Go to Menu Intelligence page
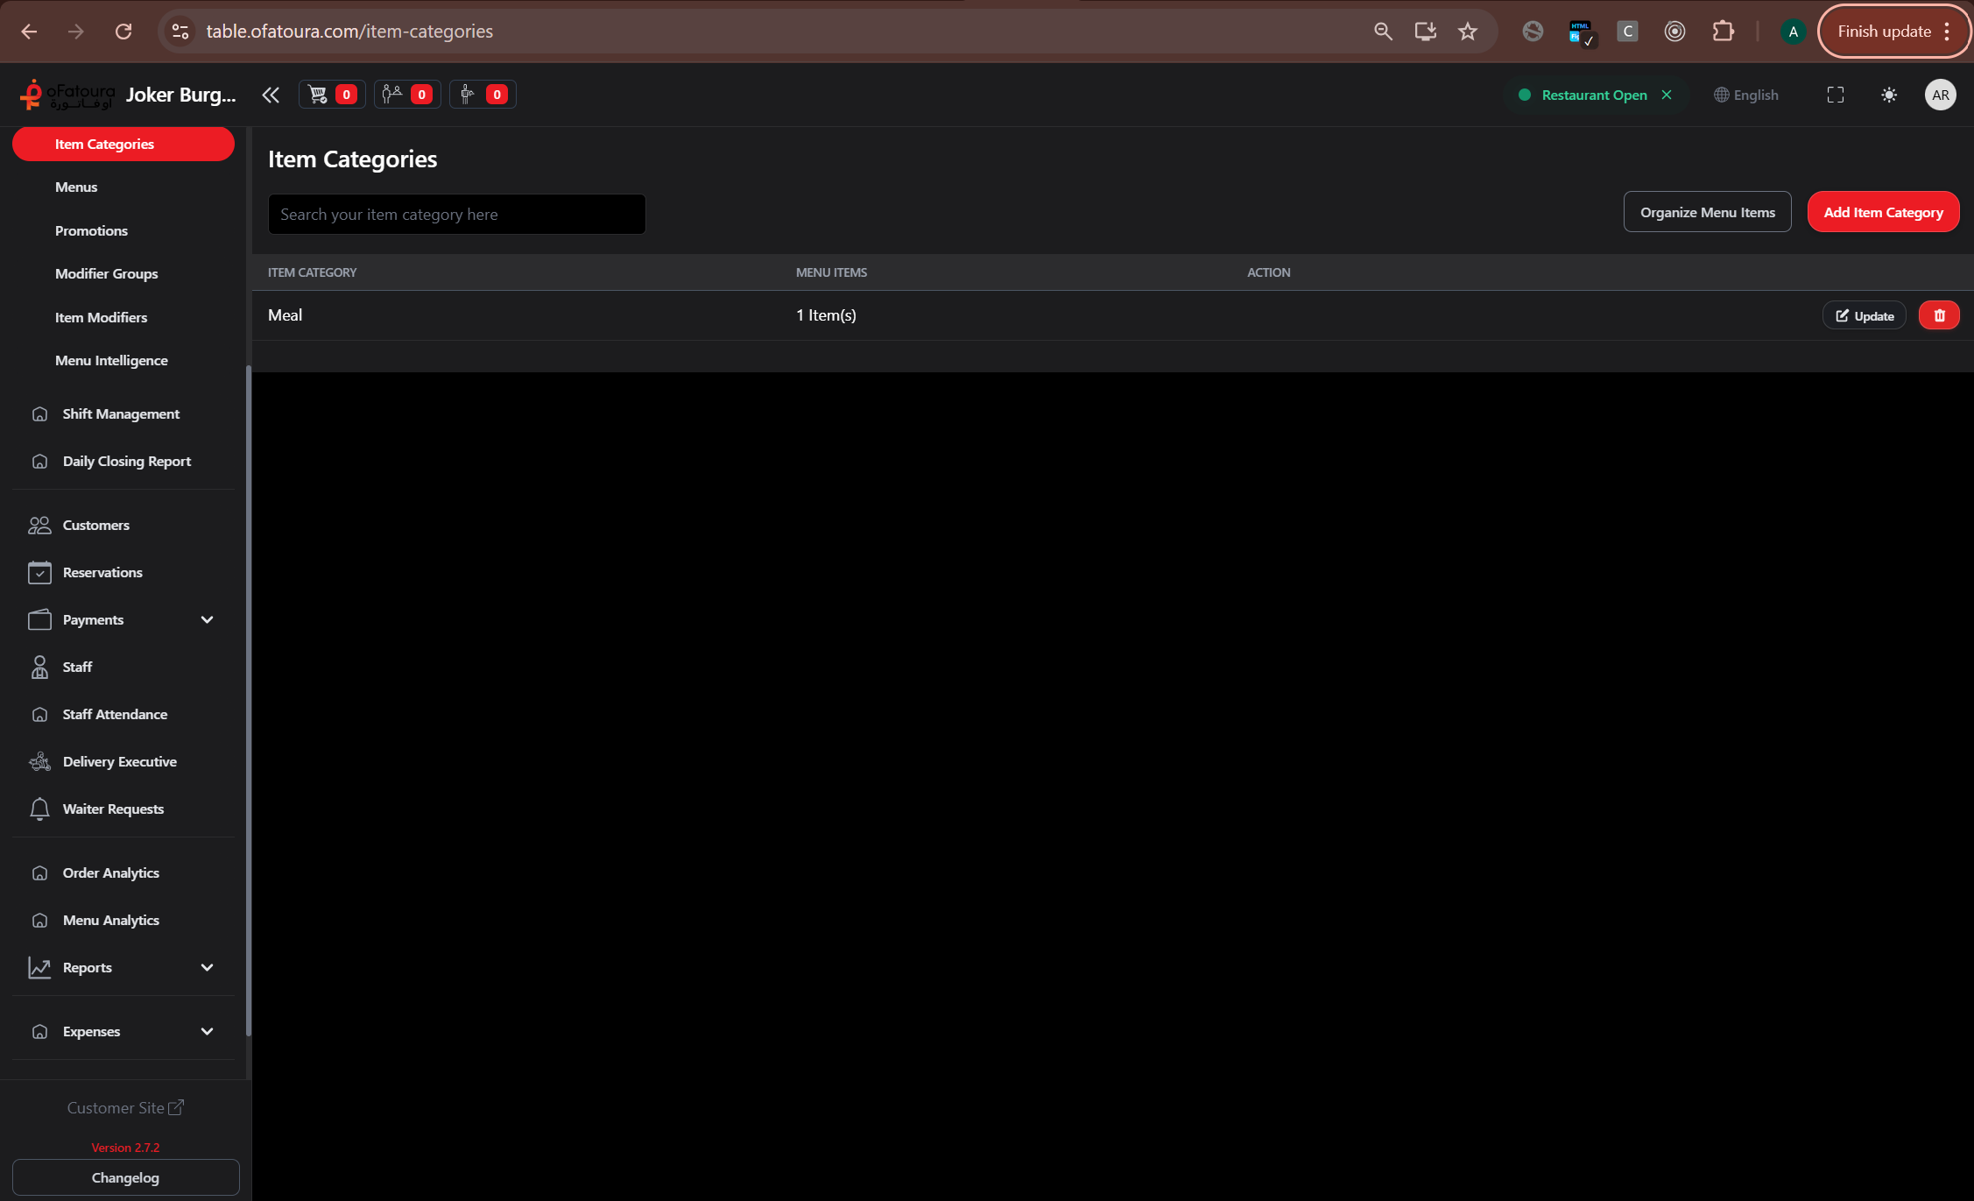This screenshot has width=1974, height=1201. tap(111, 360)
